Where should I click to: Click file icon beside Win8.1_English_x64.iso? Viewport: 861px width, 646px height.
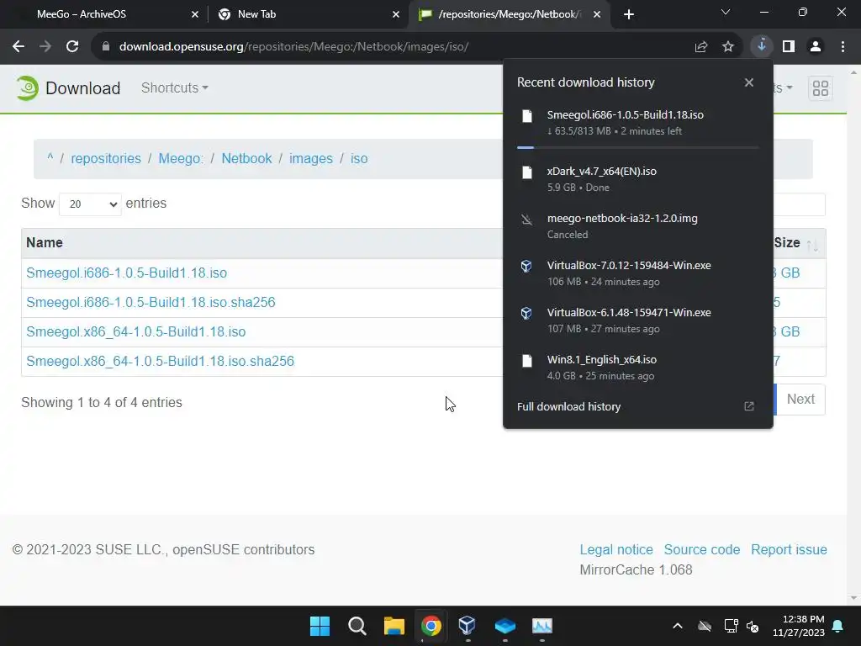527,361
